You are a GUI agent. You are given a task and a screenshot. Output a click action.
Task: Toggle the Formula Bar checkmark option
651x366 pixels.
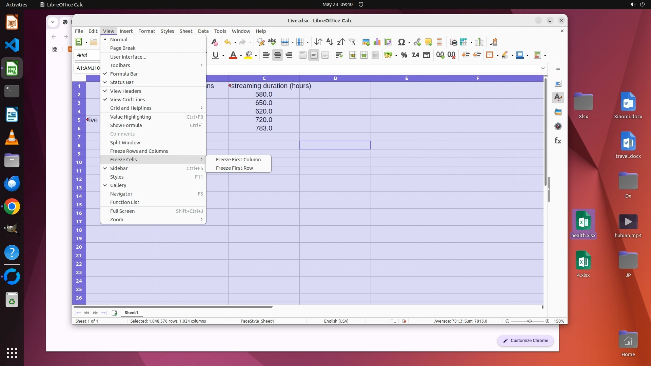124,74
